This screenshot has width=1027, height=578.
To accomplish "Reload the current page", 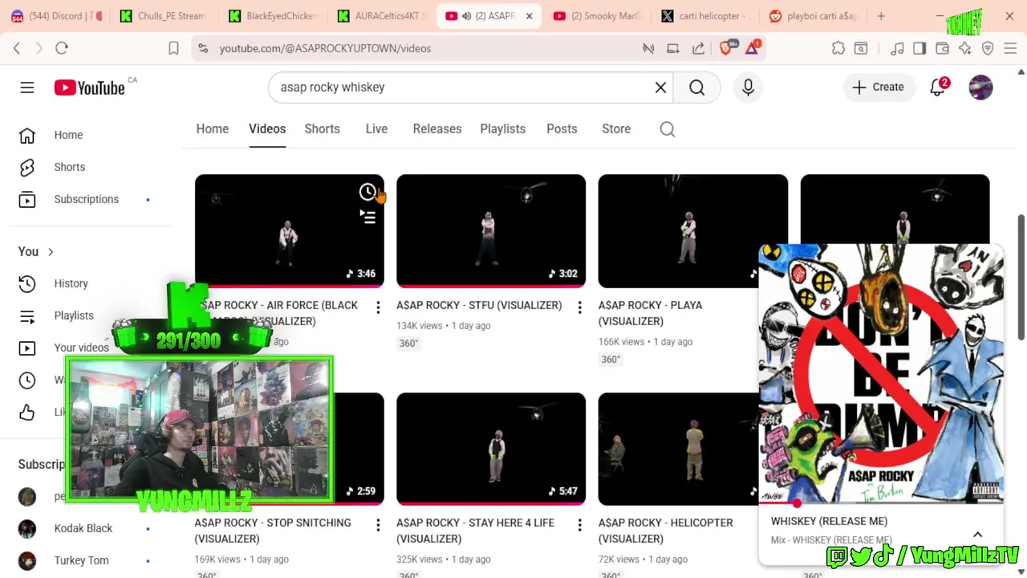I will [62, 48].
